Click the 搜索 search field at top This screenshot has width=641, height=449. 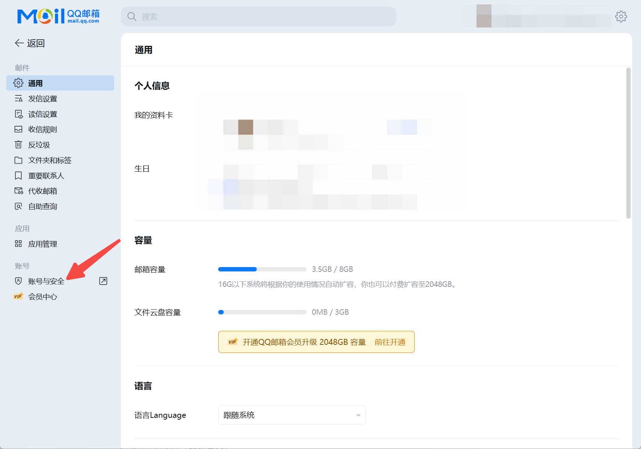(257, 17)
